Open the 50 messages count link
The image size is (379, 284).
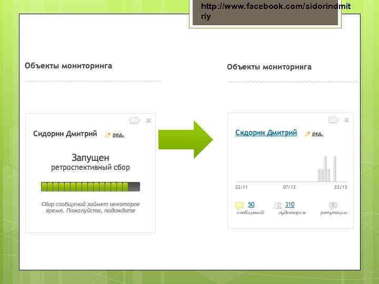[x=251, y=205]
